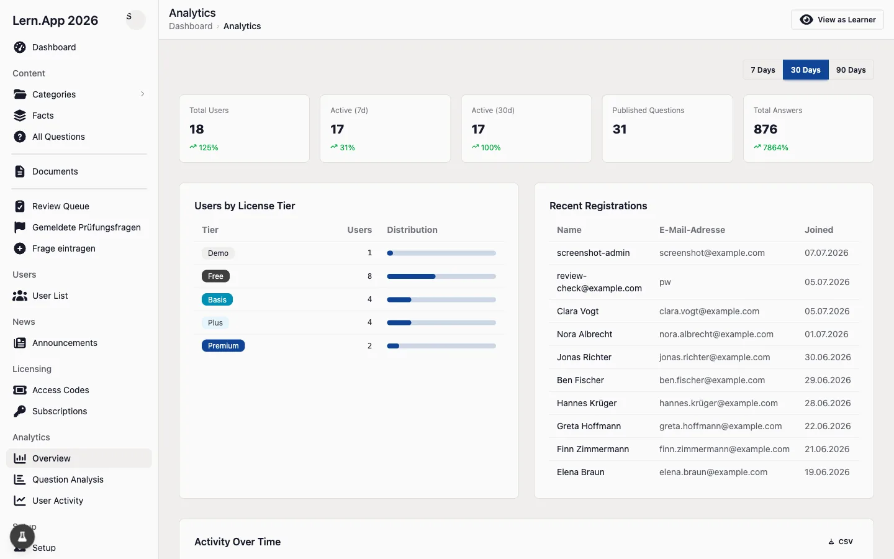Click the Subscriptions key icon

[20, 411]
